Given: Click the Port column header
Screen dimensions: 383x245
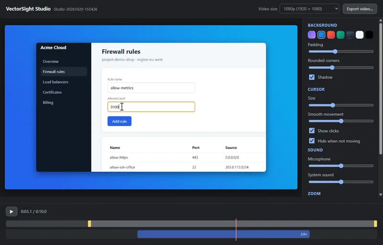Looking at the screenshot, I should click(196, 148).
